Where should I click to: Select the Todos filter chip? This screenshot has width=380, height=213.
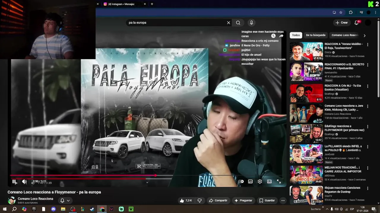(296, 35)
